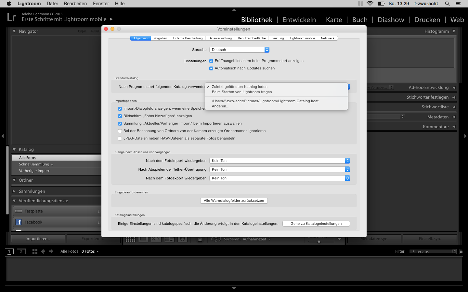The image size is (468, 292).
Task: Enable Ordnernamen ignorieren checkbox
Action: point(120,131)
